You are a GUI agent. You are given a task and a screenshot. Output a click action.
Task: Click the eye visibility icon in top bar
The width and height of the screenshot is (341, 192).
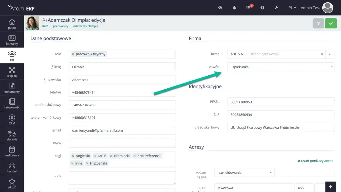220,8
